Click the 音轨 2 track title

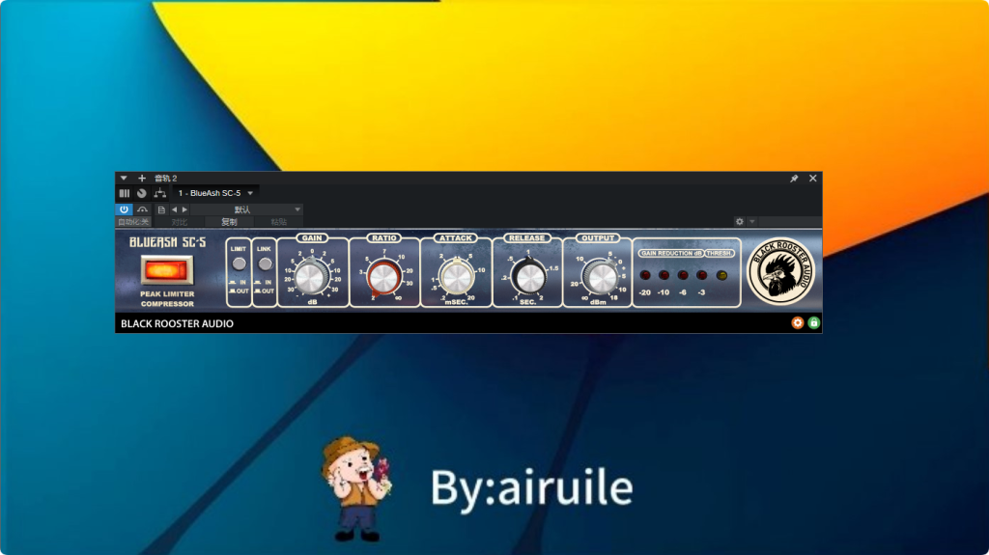tap(166, 179)
